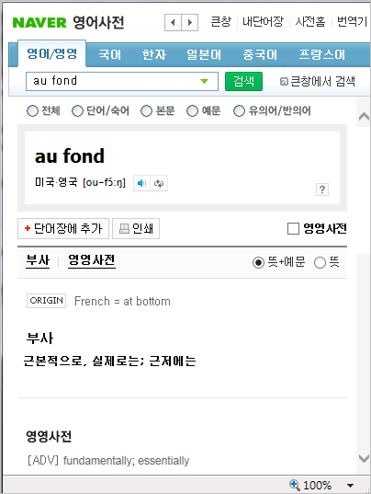Add word with 단어장에 추가 button

[63, 228]
